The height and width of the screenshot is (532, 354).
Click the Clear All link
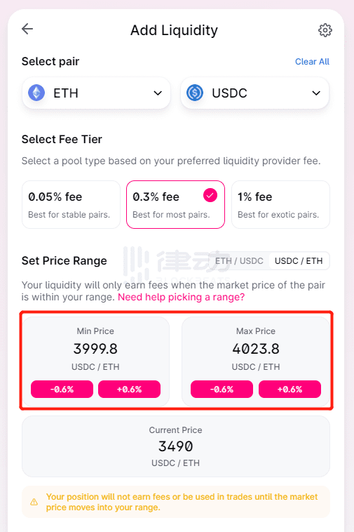click(x=312, y=62)
